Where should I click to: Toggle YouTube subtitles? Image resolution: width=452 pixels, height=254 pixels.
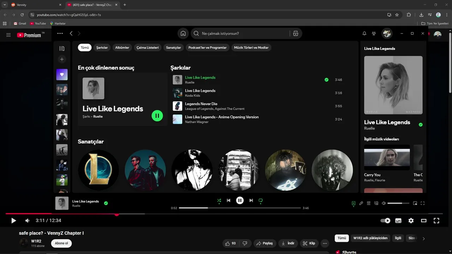coord(398,220)
